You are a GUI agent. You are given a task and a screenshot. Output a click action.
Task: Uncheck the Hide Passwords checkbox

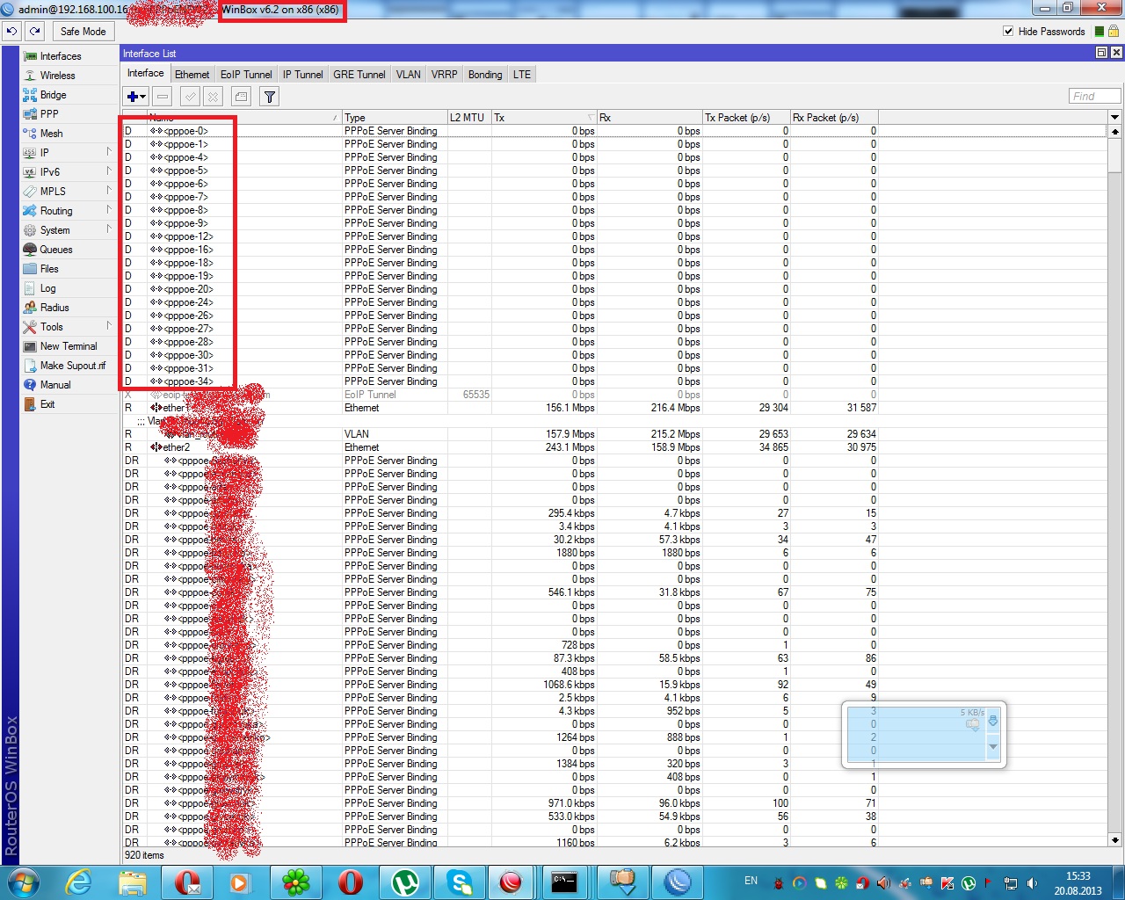pos(1008,31)
